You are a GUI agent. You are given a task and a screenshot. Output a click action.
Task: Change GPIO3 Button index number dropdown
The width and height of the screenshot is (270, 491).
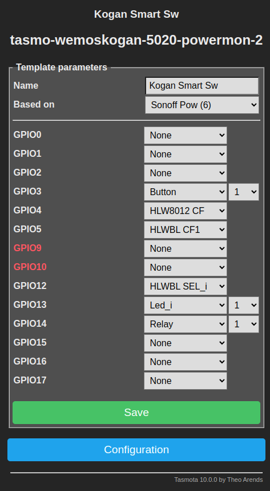click(x=244, y=192)
